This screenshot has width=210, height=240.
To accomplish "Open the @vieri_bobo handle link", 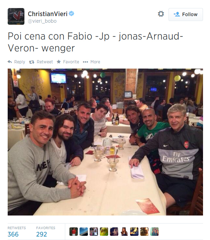I will (42, 21).
